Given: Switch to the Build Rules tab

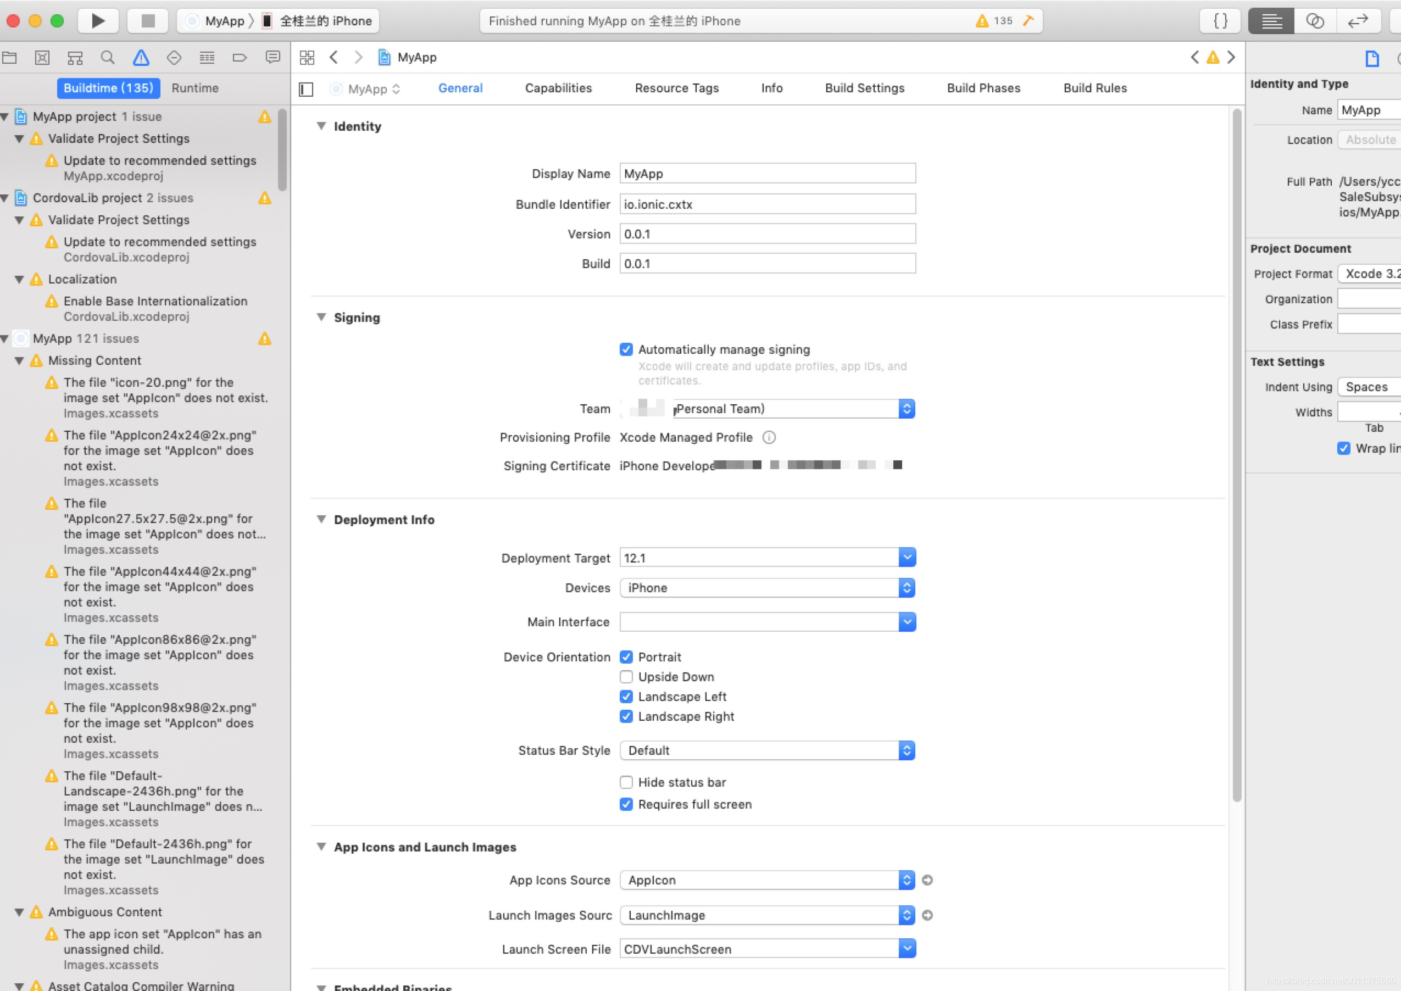Looking at the screenshot, I should [x=1096, y=88].
